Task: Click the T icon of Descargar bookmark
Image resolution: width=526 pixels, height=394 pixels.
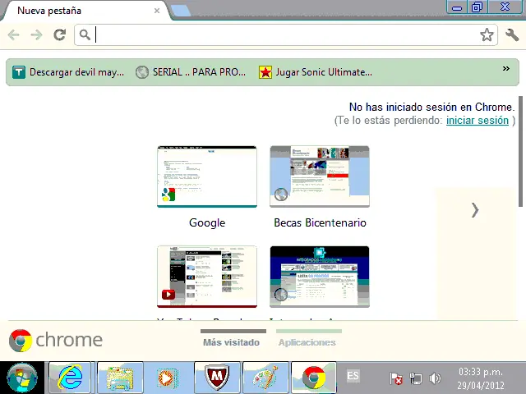Action: (19, 72)
